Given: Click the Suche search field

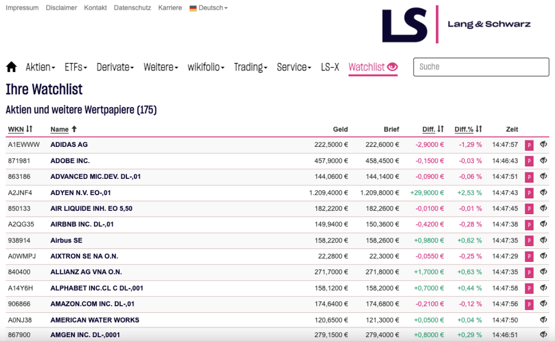Looking at the screenshot, I should [x=481, y=67].
